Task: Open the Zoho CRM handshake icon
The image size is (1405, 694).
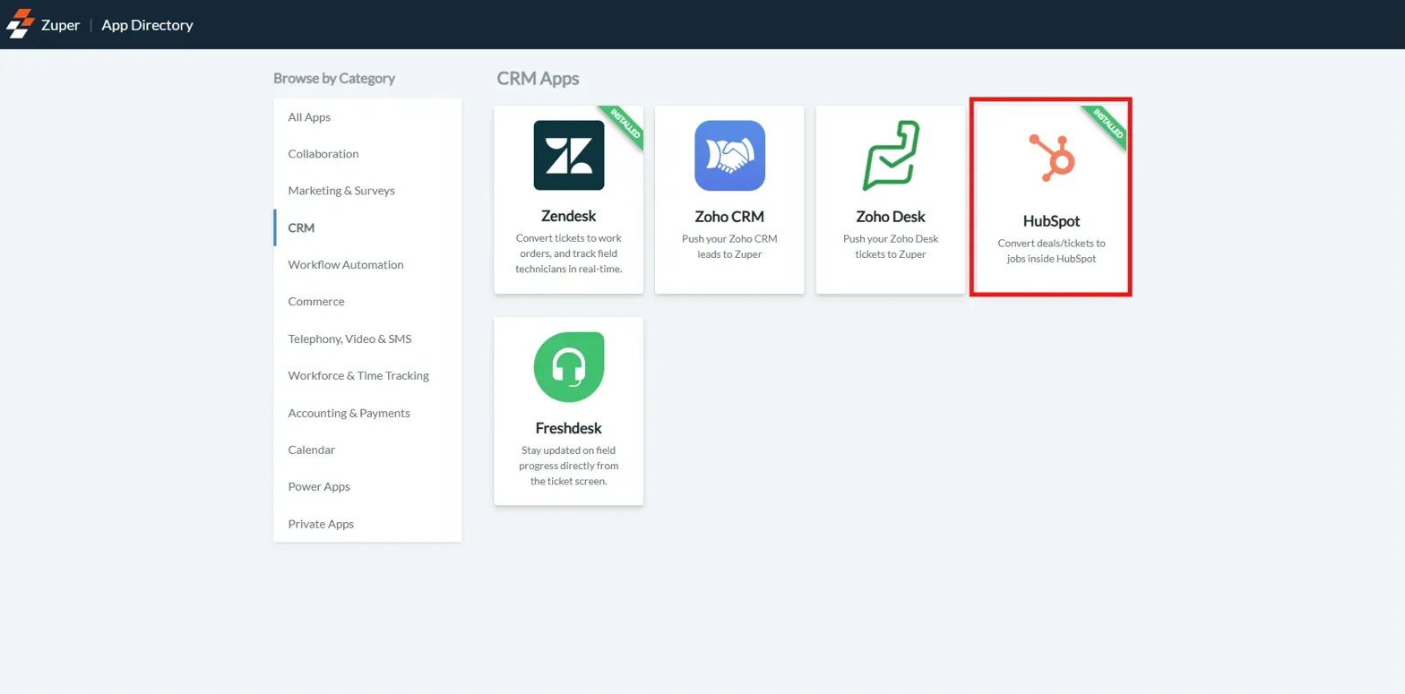Action: tap(729, 155)
